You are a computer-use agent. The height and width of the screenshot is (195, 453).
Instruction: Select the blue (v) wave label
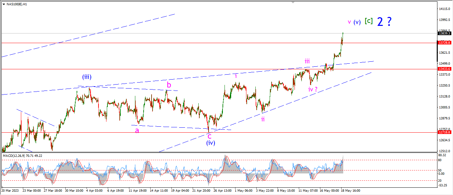click(357, 22)
